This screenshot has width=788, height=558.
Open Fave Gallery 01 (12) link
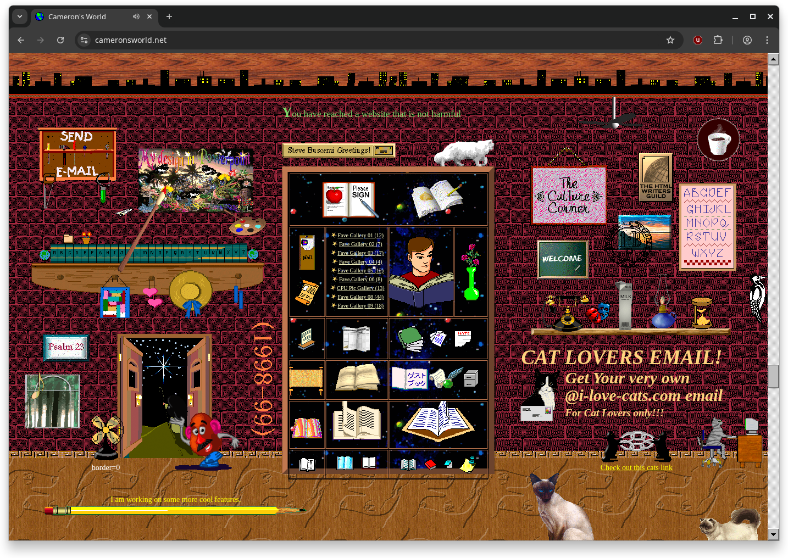pos(360,236)
